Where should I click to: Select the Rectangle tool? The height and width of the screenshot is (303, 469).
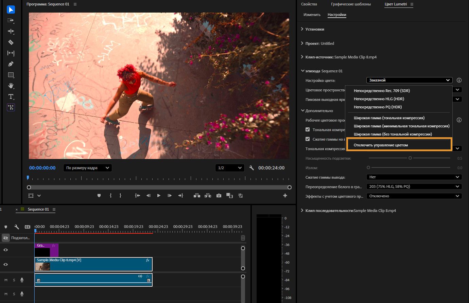pos(11,75)
